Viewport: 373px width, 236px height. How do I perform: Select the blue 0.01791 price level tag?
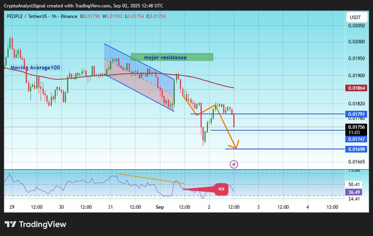coord(356,114)
